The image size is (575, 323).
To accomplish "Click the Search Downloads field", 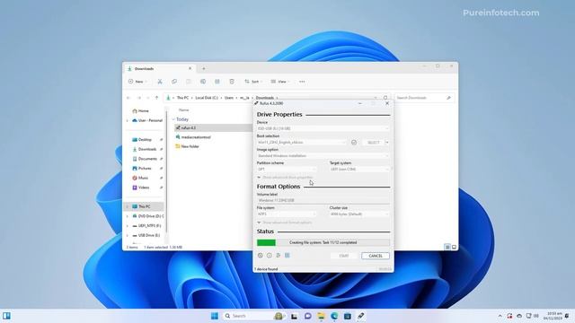I will [x=424, y=98].
